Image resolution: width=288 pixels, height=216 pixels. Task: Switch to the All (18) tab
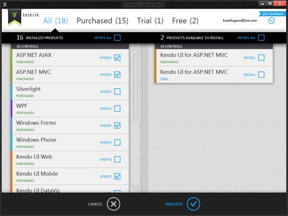pyautogui.click(x=55, y=21)
